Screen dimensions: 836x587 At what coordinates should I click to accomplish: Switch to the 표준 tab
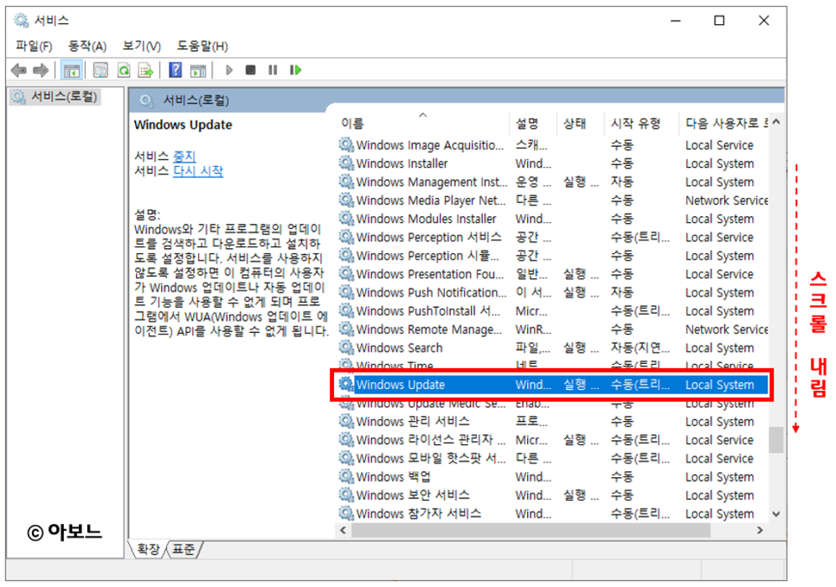pos(184,549)
